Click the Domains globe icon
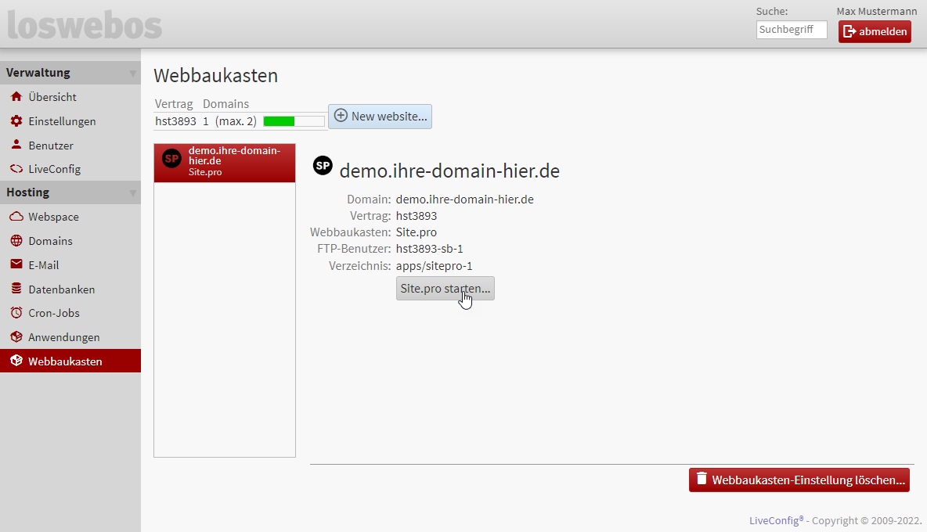Image resolution: width=927 pixels, height=532 pixels. coord(16,241)
